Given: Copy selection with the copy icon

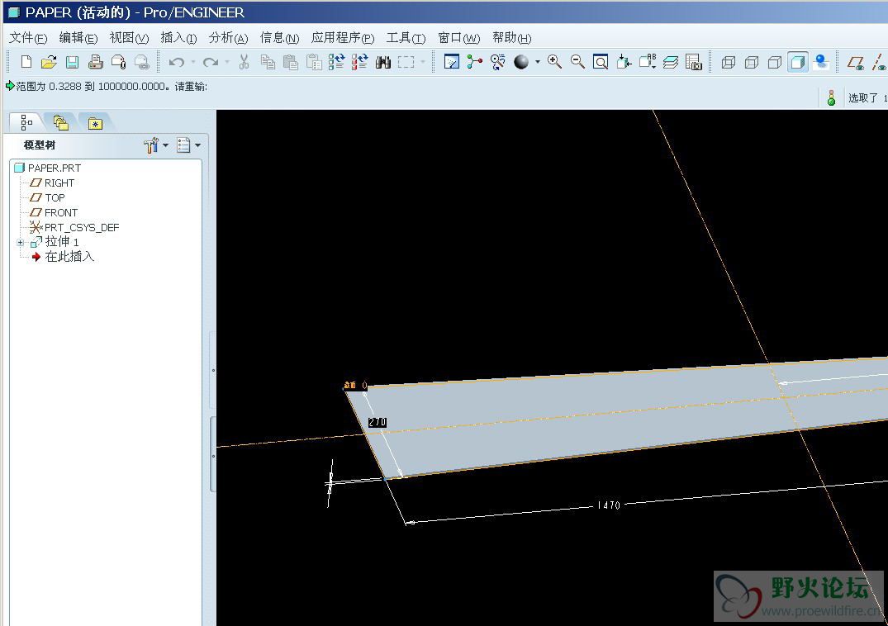Looking at the screenshot, I should (x=268, y=62).
